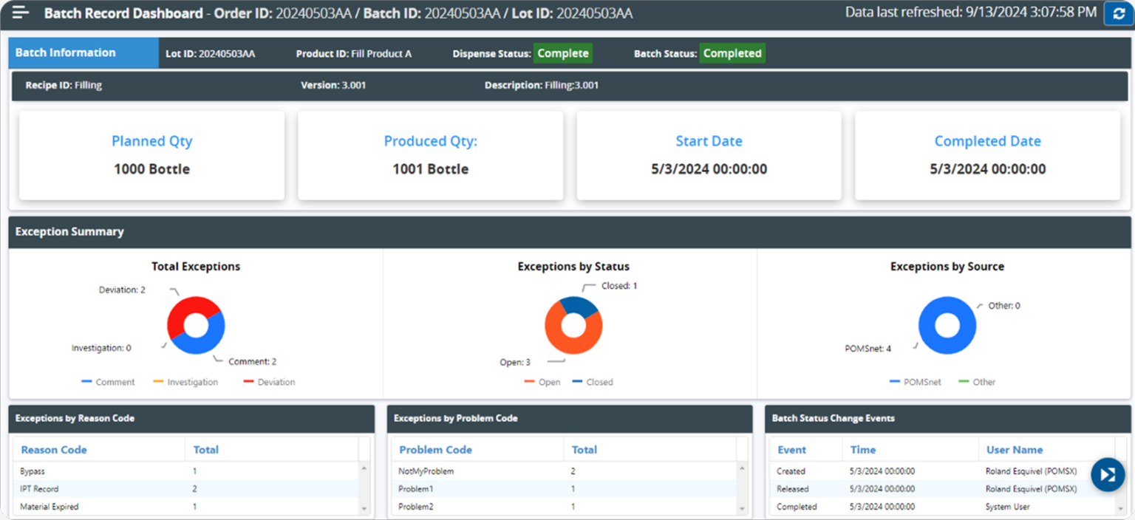Click the Completed batch status badge
Viewport: 1135px width, 520px height.
click(x=732, y=53)
